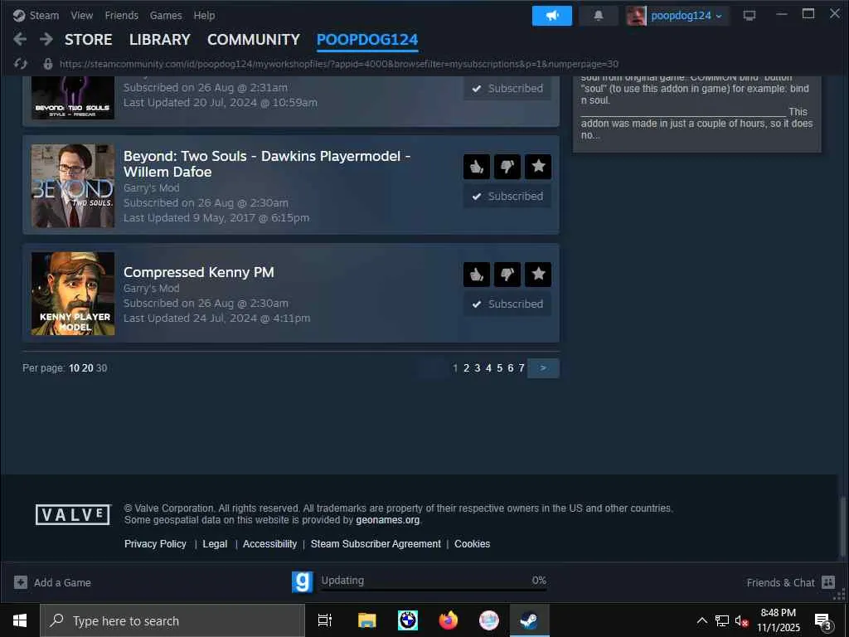Click the poopdog124 avatar picture

pos(636,16)
